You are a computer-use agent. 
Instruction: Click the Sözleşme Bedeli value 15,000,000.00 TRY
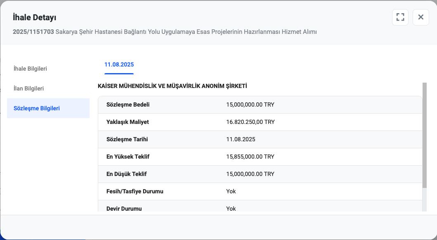(x=250, y=105)
